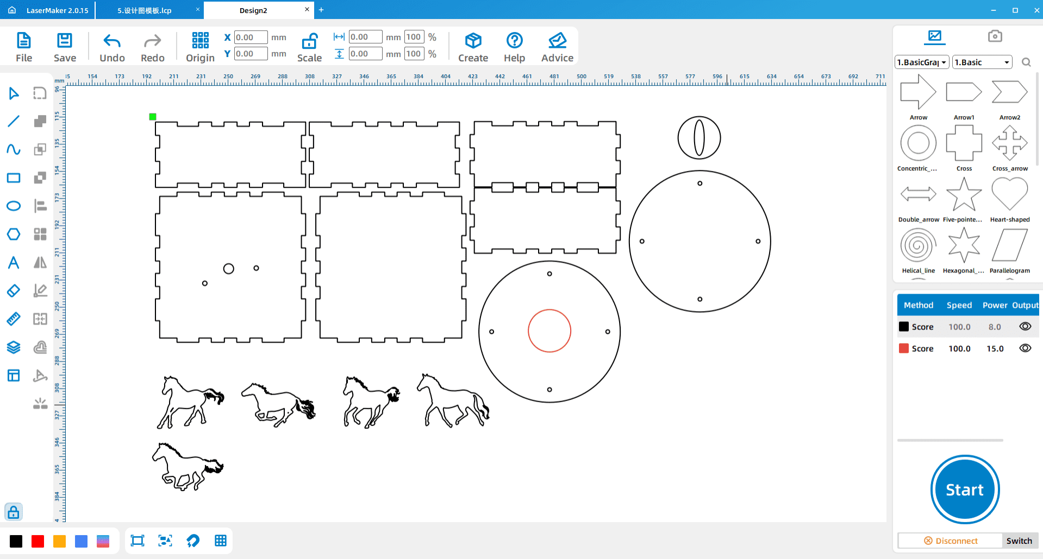This screenshot has width=1043, height=559.
Task: Select the eraser tool
Action: [14, 290]
